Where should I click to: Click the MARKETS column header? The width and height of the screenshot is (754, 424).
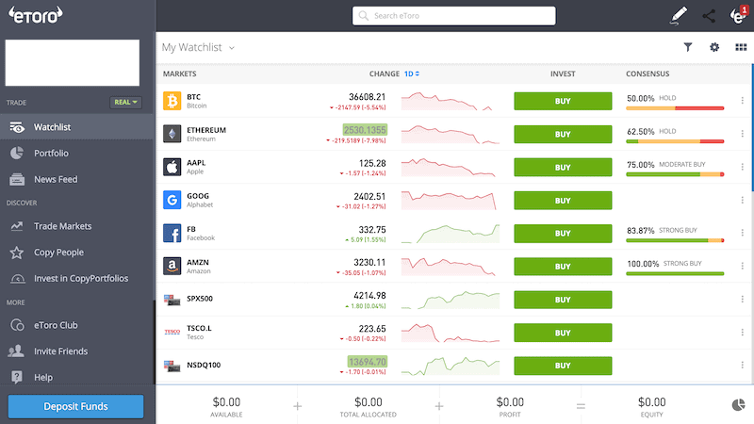tap(179, 73)
